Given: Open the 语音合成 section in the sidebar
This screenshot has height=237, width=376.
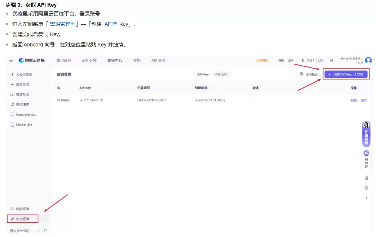Looking at the screenshot, I should click(22, 84).
